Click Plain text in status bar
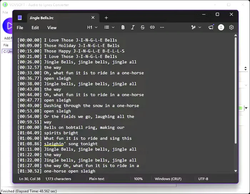Viewport: 250px width, 194px height. coord(97,179)
